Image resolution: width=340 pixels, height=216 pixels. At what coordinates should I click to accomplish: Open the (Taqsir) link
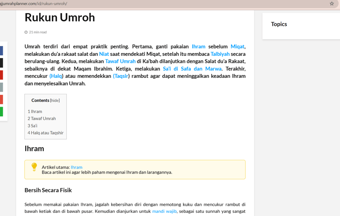121,76
